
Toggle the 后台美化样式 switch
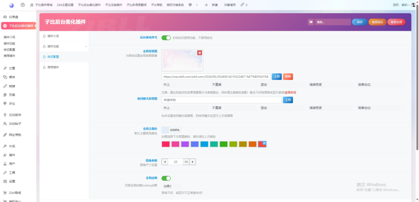pyautogui.click(x=166, y=38)
